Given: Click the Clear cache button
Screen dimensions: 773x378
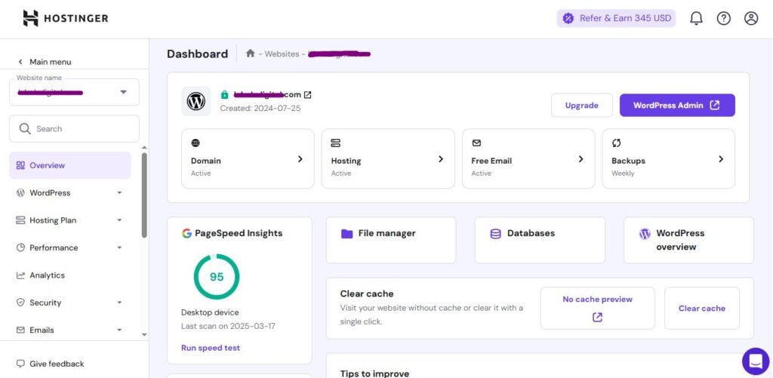Looking at the screenshot, I should pos(702,309).
